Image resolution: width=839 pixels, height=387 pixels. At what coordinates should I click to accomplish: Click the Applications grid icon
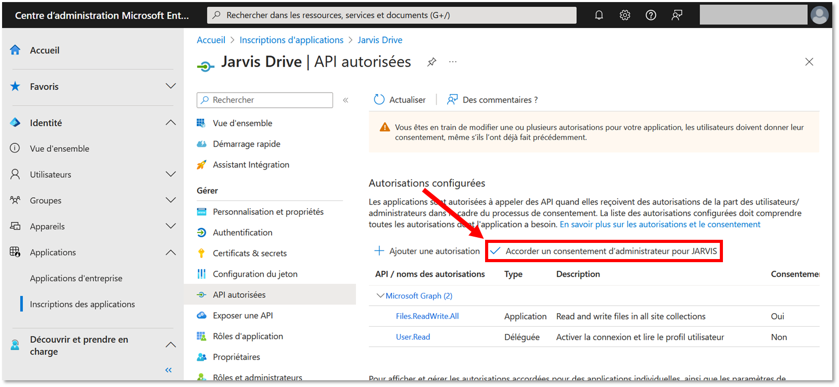point(15,252)
